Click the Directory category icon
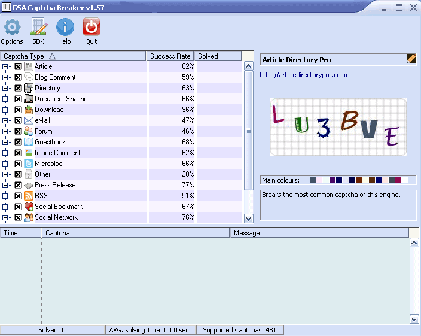 tap(29, 88)
